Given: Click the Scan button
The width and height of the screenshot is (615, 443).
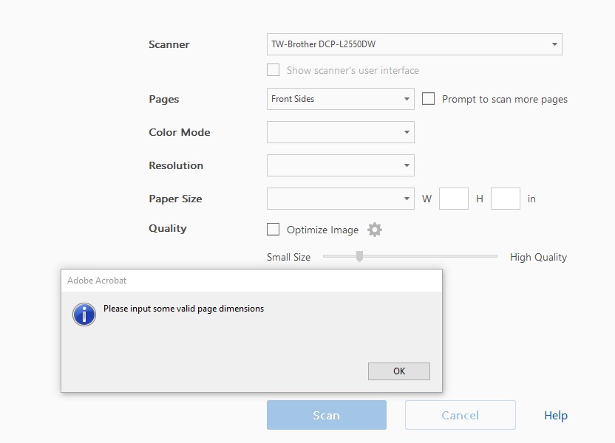Looking at the screenshot, I should (x=326, y=415).
